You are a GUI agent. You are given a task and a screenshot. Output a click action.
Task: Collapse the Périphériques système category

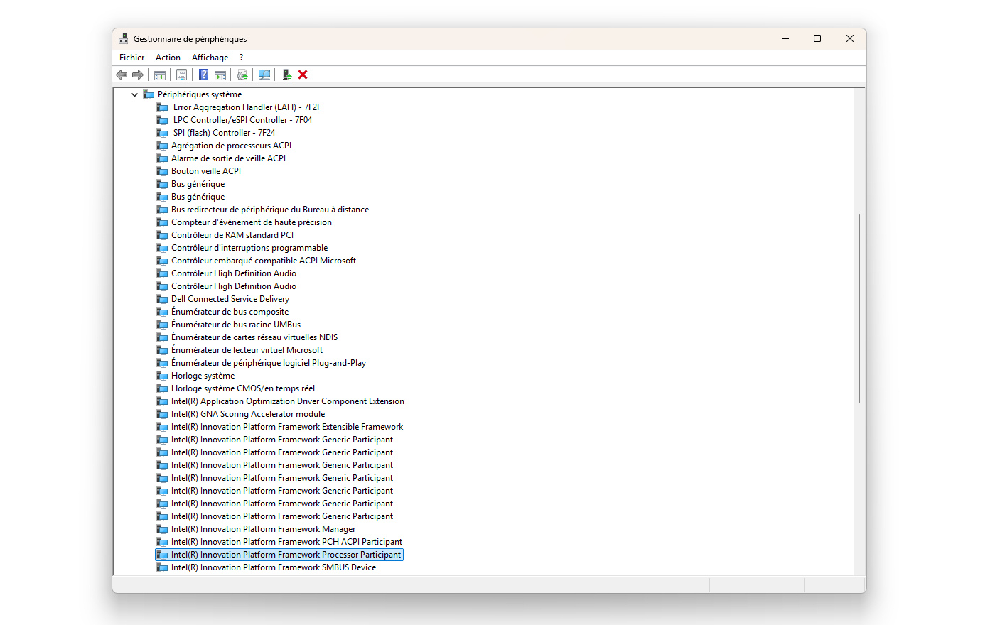click(x=134, y=94)
